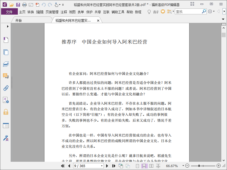Viewport: 227px width, 170px height.
Task: Open the 9 / 365 page number dropdown
Action: click(102, 166)
